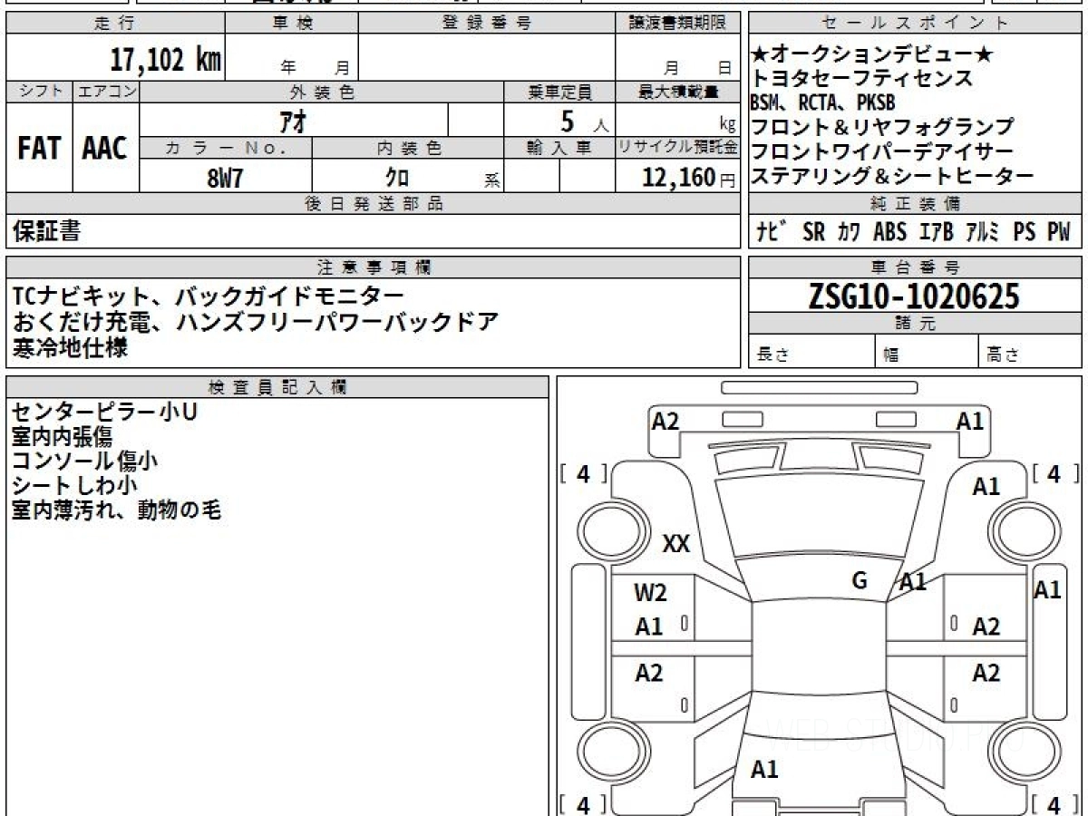
Task: Click the 諸元 header
Action: coord(915,324)
